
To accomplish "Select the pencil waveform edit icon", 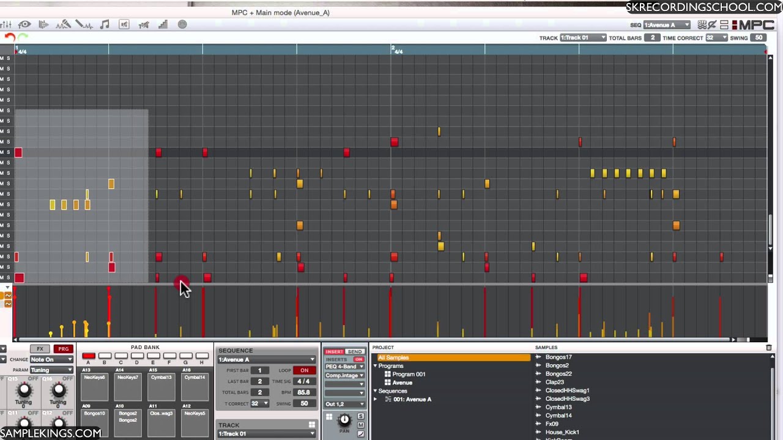I will pos(84,24).
